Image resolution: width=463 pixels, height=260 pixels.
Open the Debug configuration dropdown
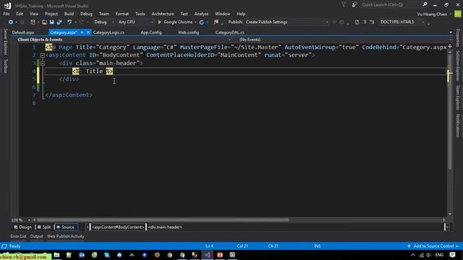click(104, 22)
